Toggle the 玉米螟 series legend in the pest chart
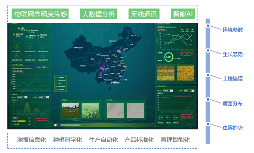The width and height of the screenshot is (254, 153). pos(182,30)
